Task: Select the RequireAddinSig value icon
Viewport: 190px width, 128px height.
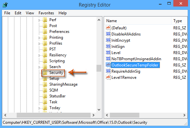Action: pyautogui.click(x=108, y=71)
